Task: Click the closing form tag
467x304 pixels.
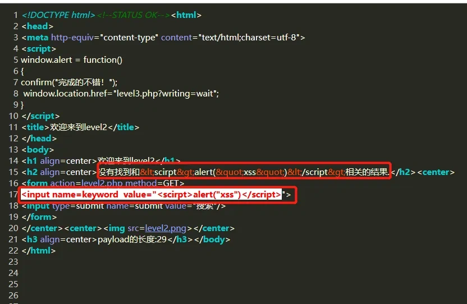Action: [x=39, y=217]
